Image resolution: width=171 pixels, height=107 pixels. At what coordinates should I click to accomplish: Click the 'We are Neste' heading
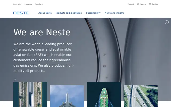tap(42, 32)
